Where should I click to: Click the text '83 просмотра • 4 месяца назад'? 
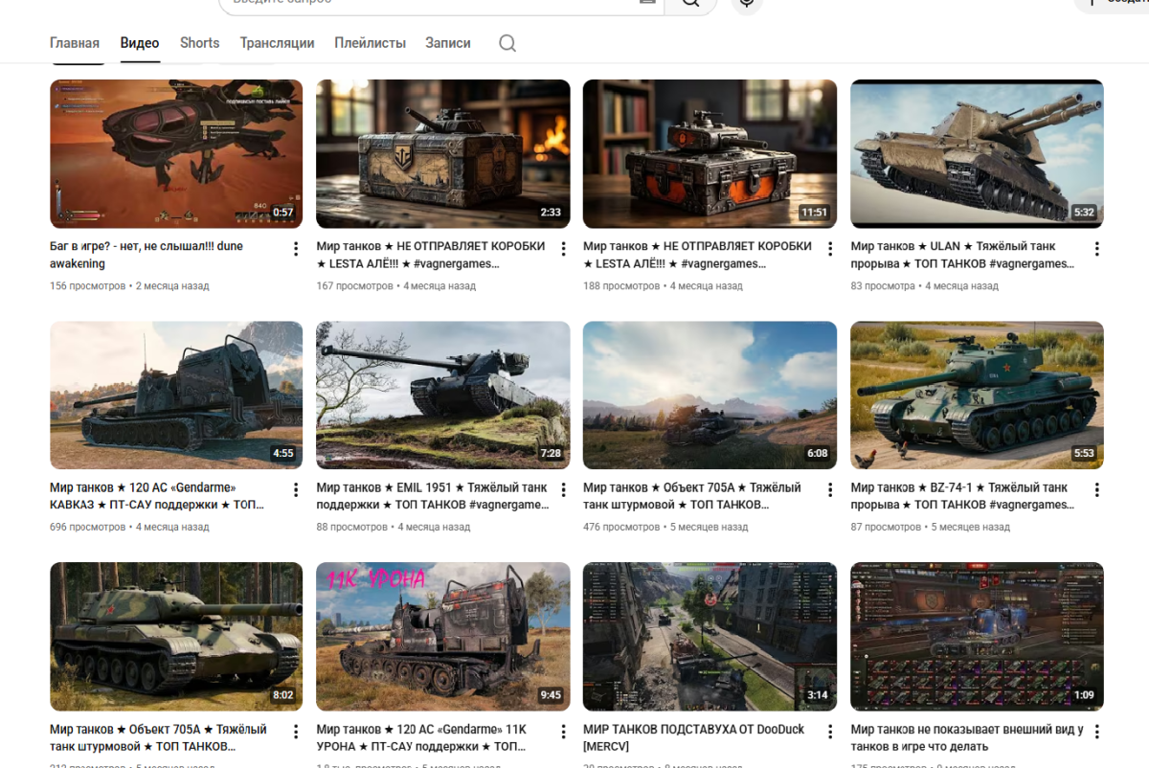[924, 285]
